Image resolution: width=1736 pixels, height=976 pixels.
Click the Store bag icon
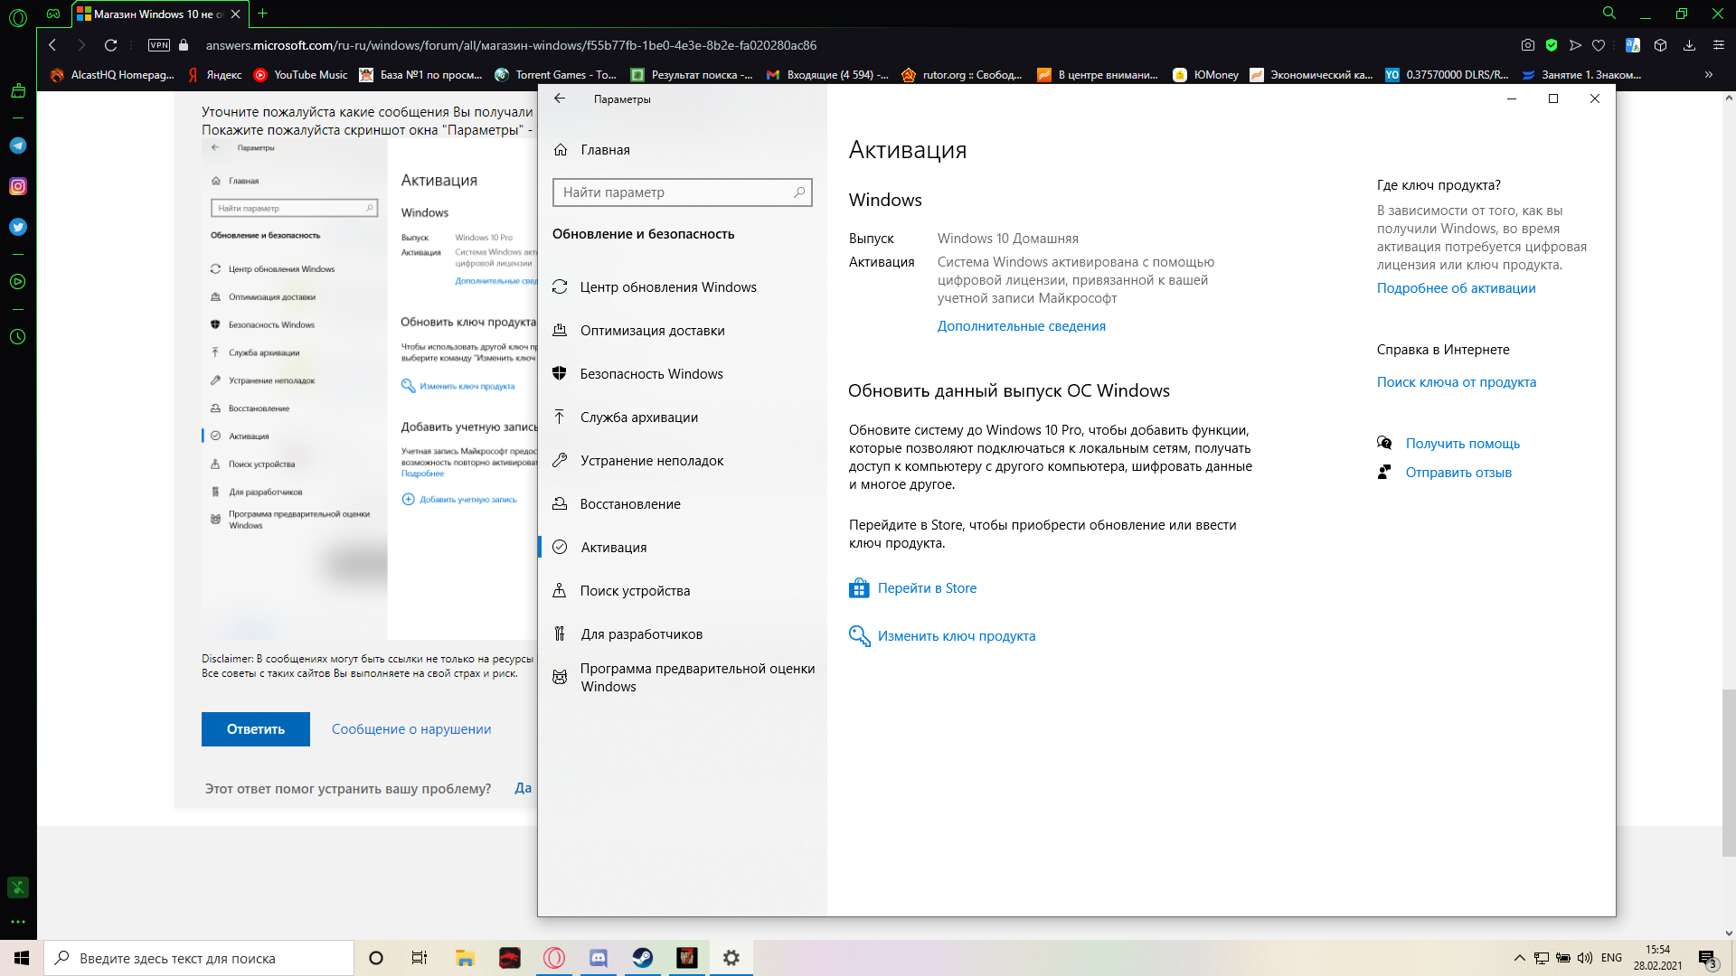pyautogui.click(x=859, y=588)
